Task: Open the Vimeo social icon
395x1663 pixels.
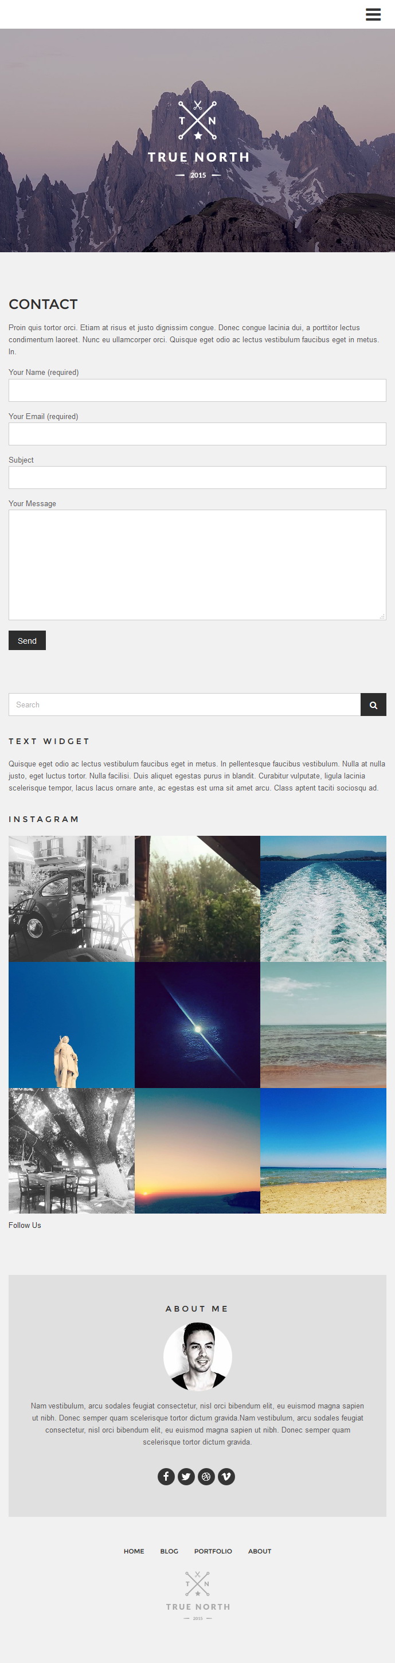Action: coord(226,1477)
